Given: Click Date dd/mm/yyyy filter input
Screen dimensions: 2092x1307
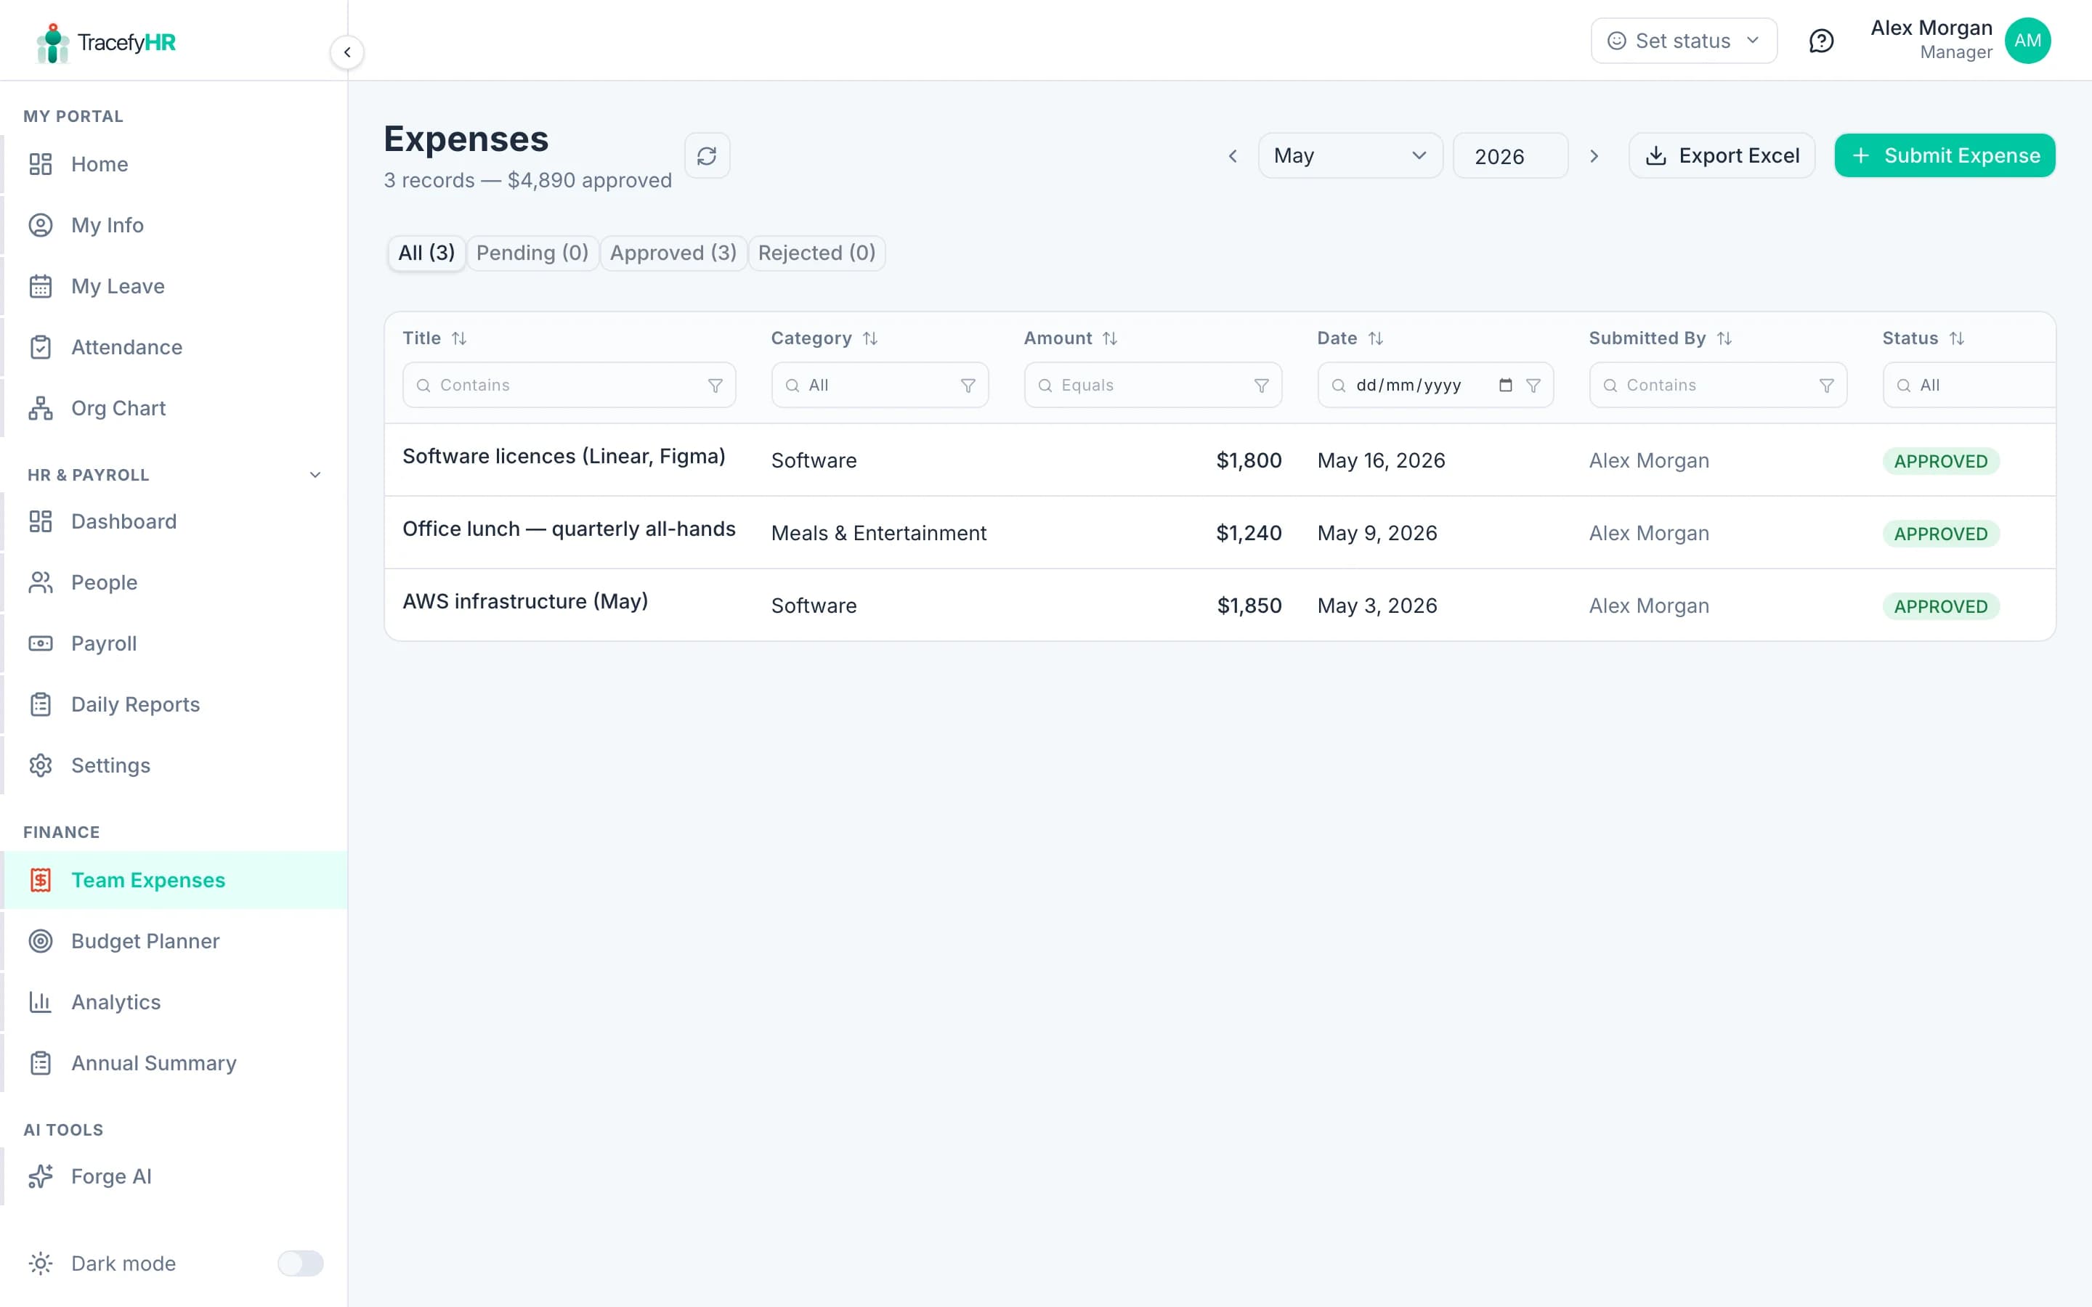Looking at the screenshot, I should click(1434, 386).
